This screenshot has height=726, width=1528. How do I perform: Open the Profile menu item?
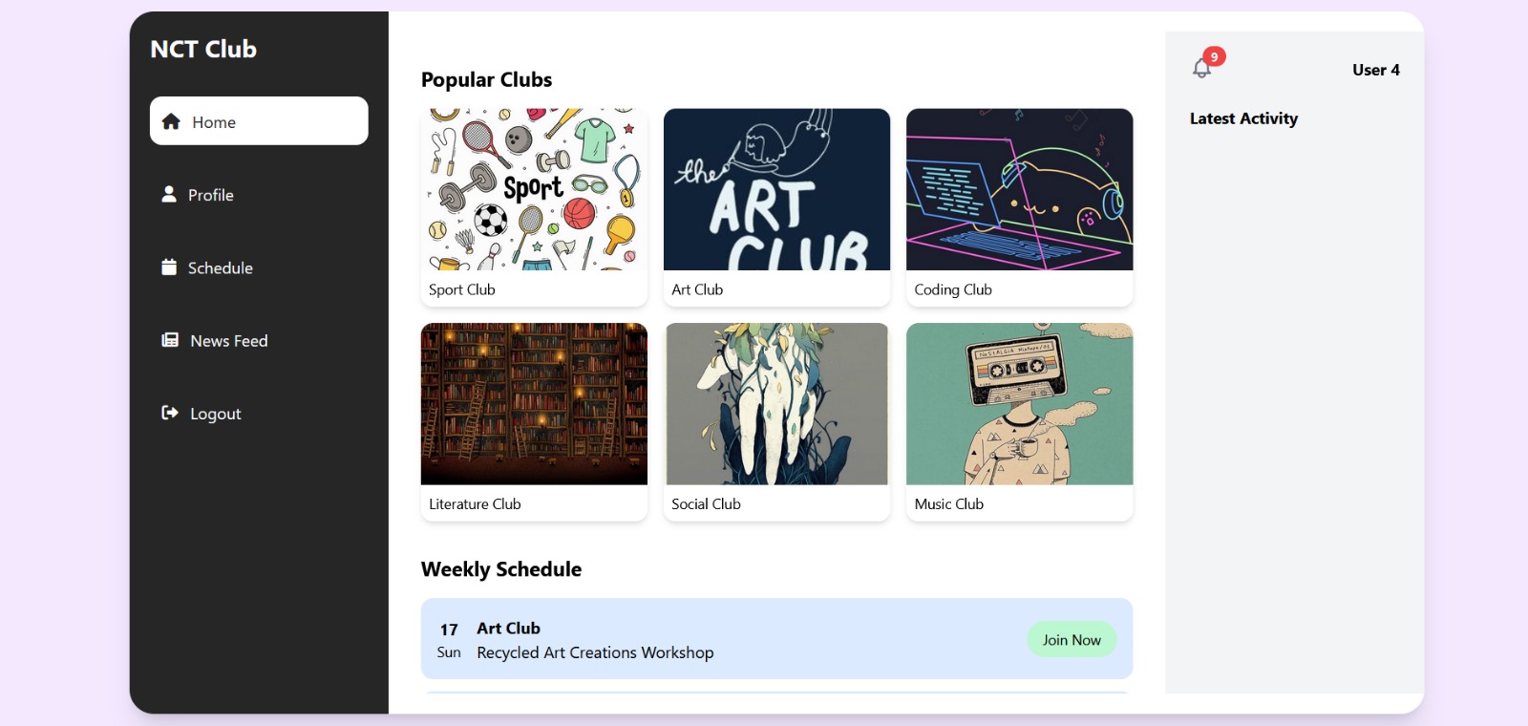tap(211, 195)
